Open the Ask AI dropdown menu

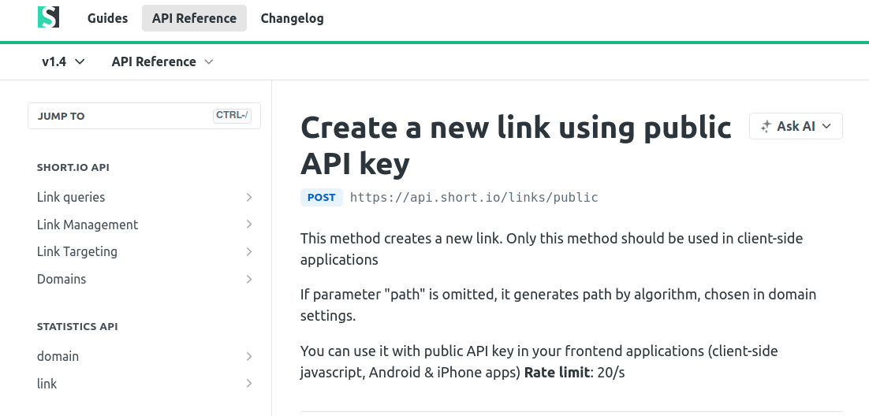796,126
